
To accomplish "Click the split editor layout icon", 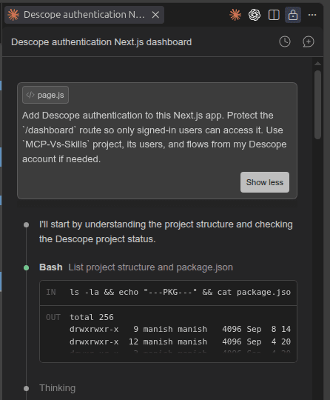I will [274, 15].
